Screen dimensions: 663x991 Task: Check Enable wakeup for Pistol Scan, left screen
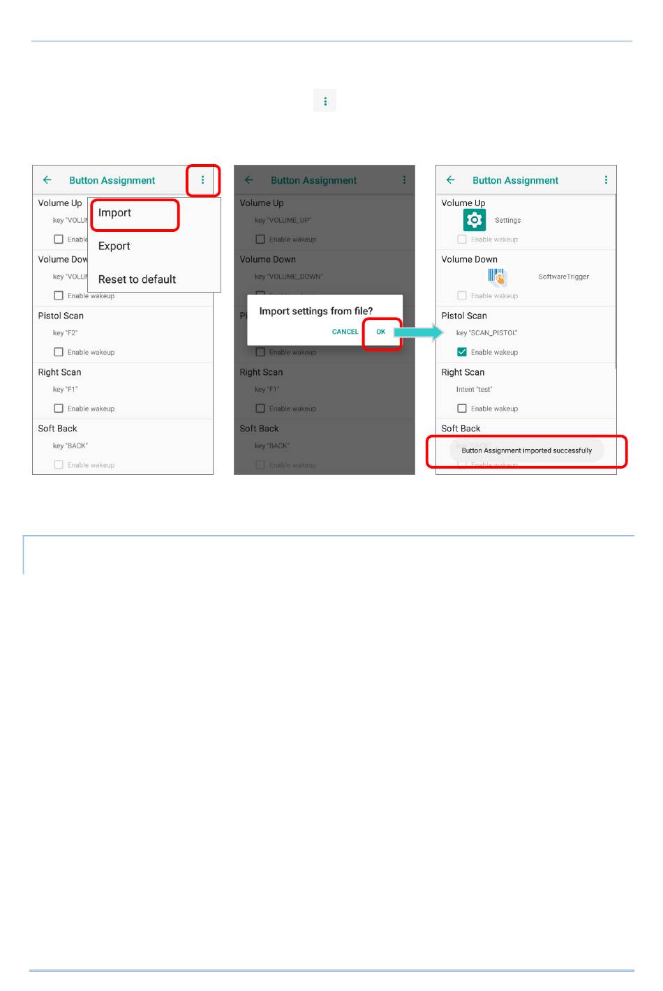59,352
